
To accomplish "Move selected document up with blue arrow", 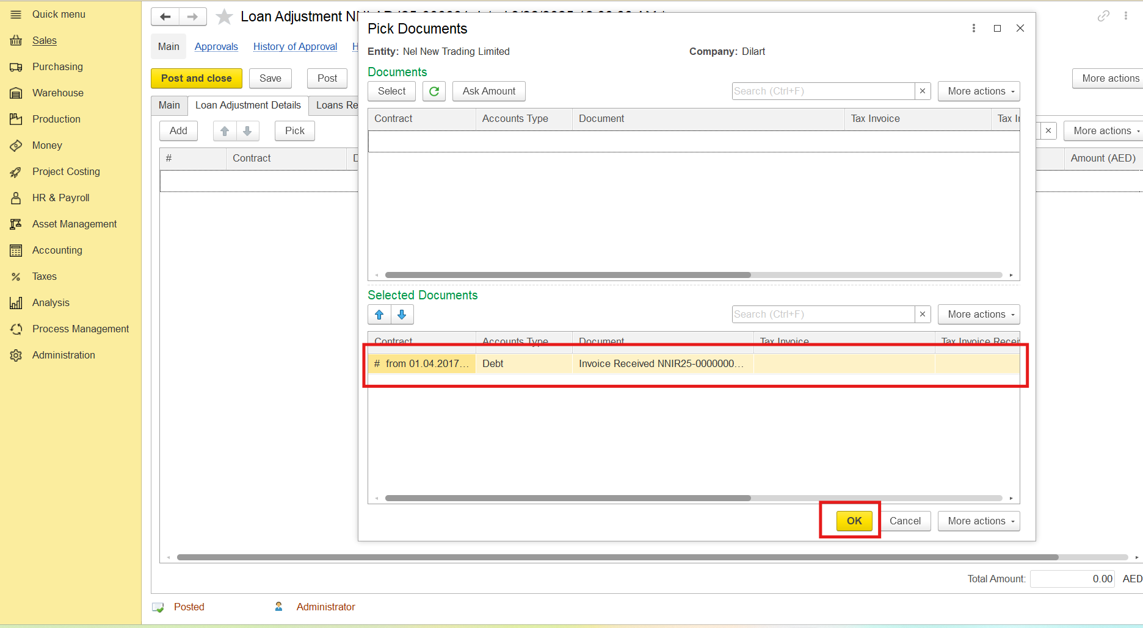I will (x=379, y=315).
